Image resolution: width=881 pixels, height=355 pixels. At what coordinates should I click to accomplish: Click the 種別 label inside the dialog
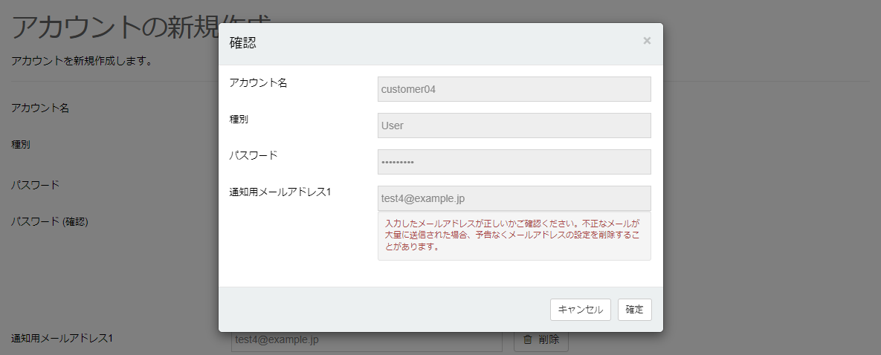pos(239,119)
